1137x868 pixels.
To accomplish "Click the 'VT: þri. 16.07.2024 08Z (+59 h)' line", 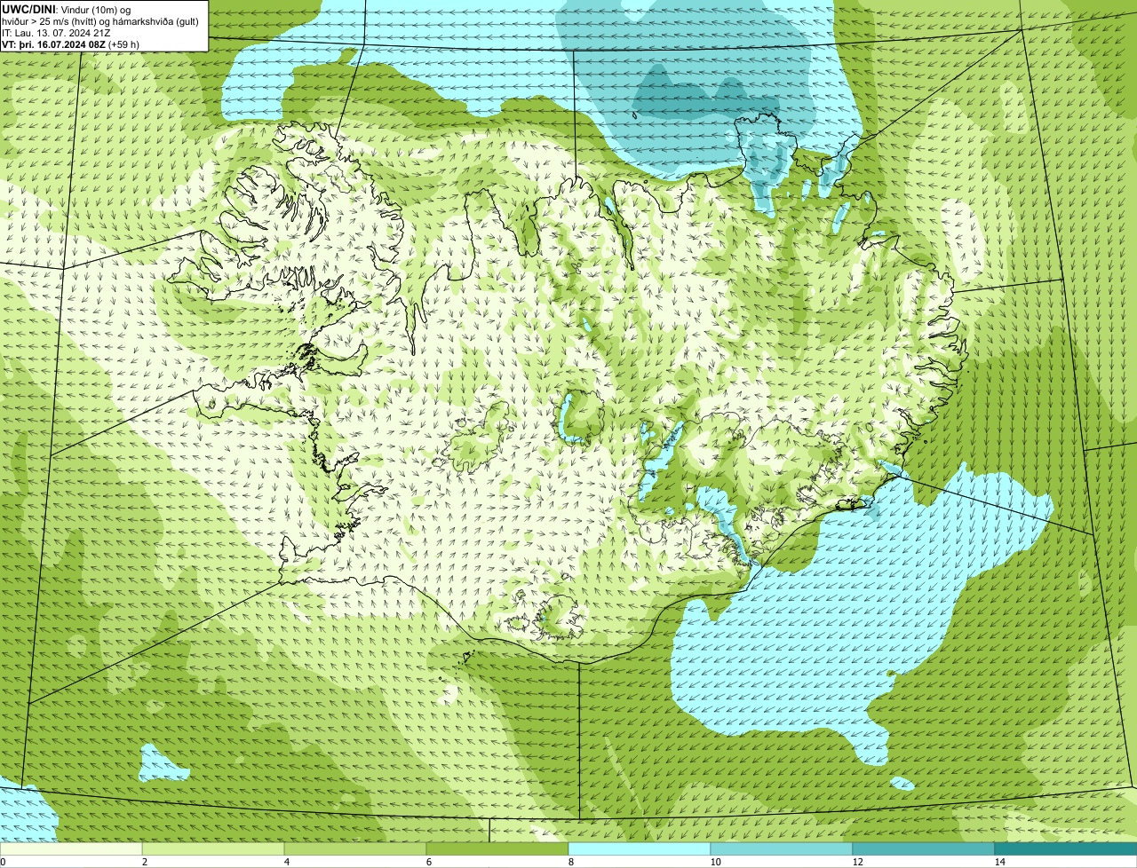I will (70, 43).
